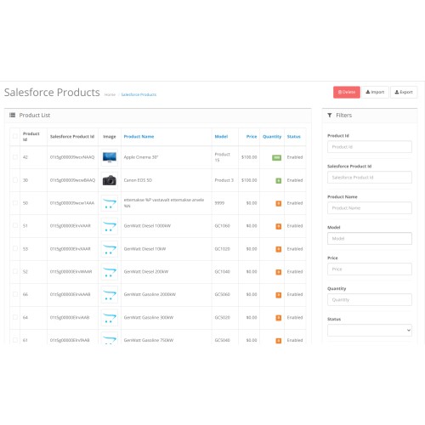Click cart placeholder icon for GenWatt Diesel 10kW
The width and height of the screenshot is (425, 425).
tap(110, 249)
